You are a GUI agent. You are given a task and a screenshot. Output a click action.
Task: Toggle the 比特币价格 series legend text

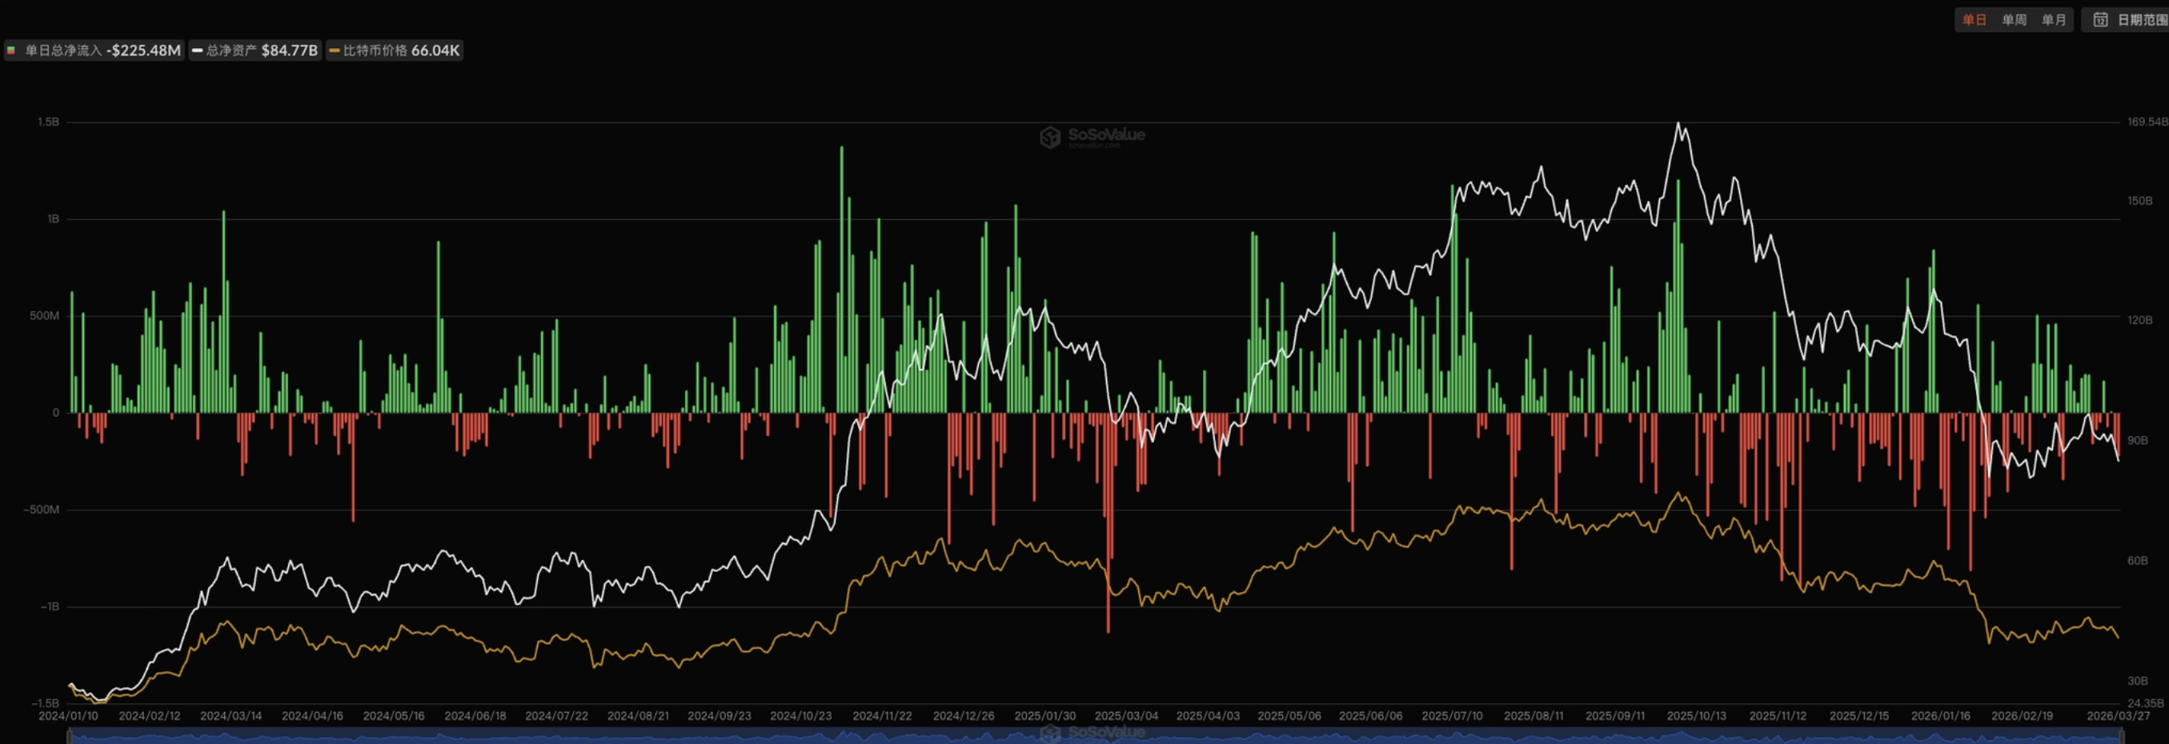[375, 50]
